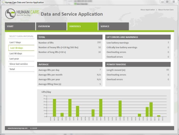Click the Human Care logo
This screenshot has height=135, width=179.
[x=22, y=14]
